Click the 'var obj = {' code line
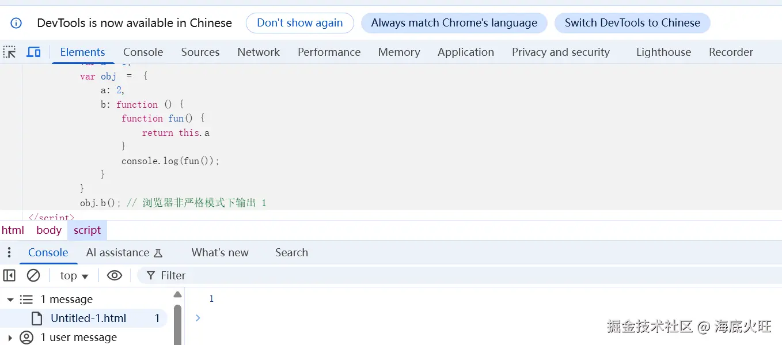 click(114, 76)
